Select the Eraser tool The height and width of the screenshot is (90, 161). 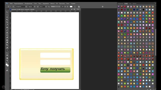click(x=7, y=37)
